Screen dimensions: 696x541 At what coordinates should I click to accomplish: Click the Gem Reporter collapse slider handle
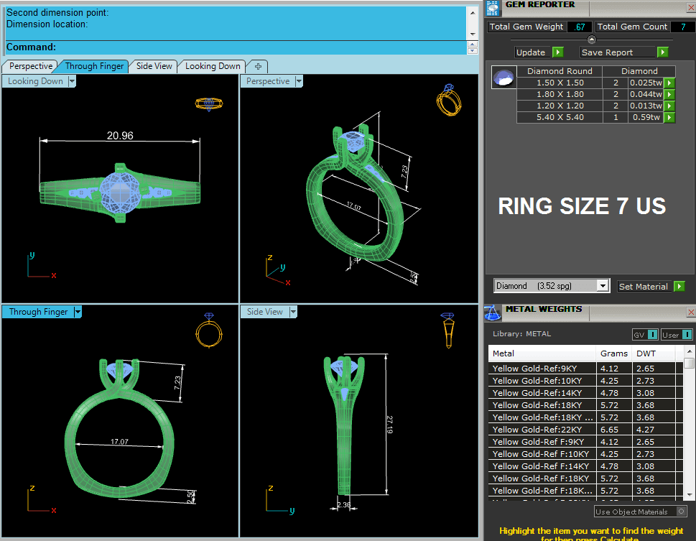591,40
